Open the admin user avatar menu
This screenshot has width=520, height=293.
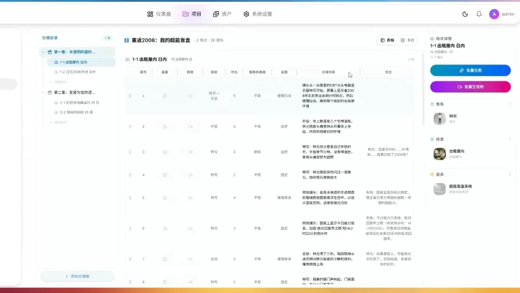(494, 14)
